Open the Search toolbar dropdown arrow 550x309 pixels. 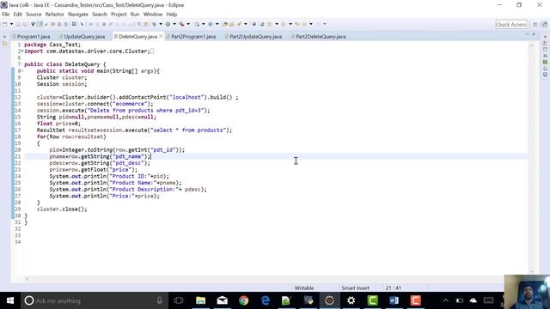coord(245,24)
